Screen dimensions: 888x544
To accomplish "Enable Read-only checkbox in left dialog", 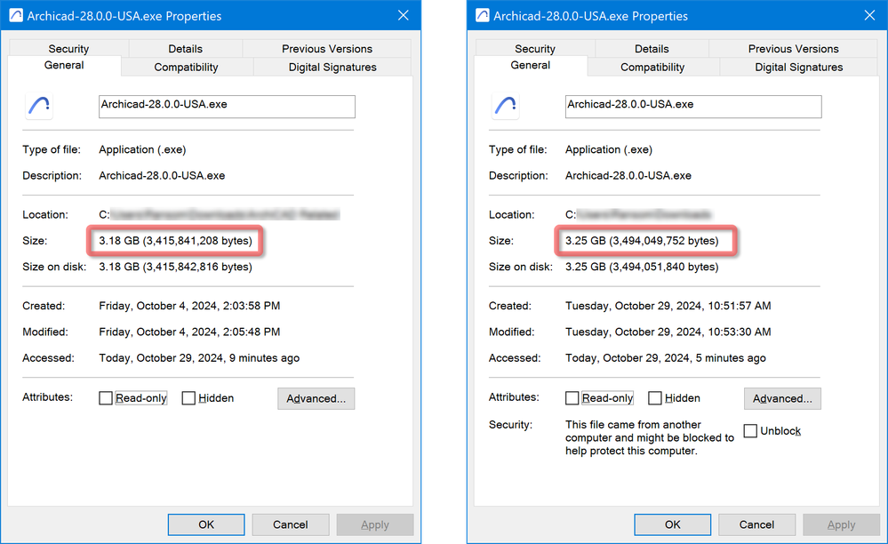I will (x=107, y=398).
